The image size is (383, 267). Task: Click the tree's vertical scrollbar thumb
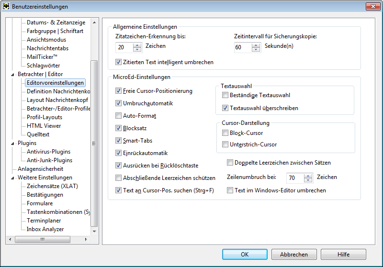pos(94,144)
